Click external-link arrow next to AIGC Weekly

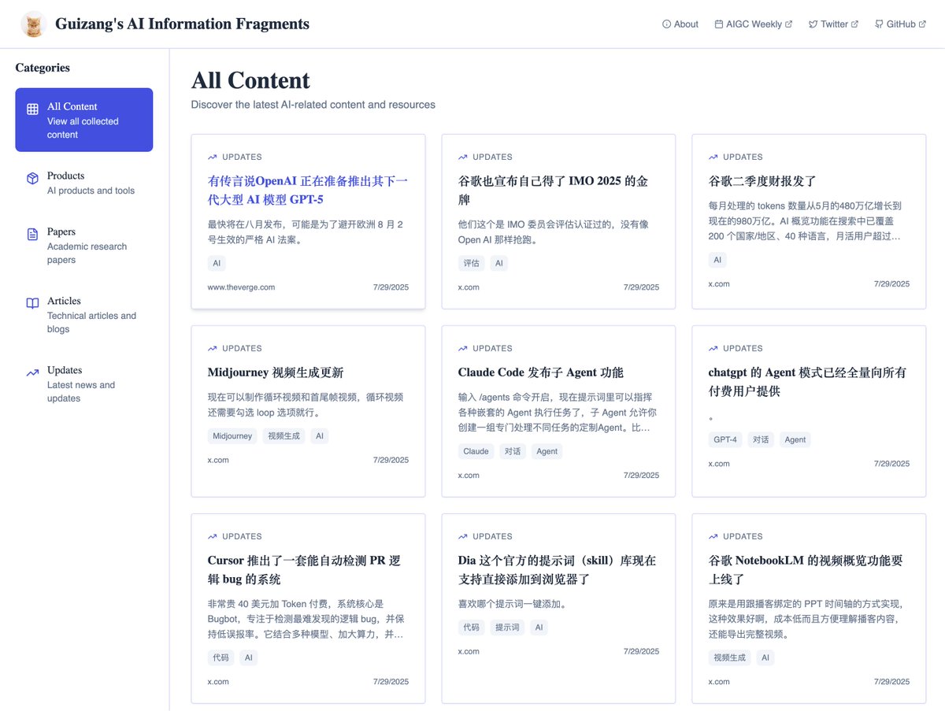(789, 24)
